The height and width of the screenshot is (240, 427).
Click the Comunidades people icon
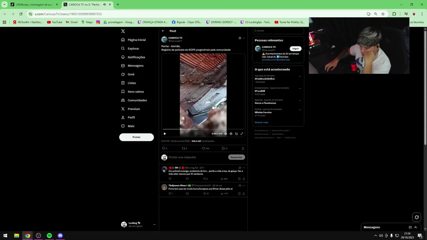(x=123, y=100)
